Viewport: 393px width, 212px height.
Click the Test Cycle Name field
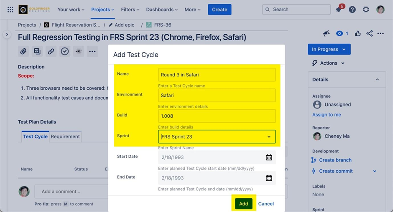pyautogui.click(x=217, y=75)
